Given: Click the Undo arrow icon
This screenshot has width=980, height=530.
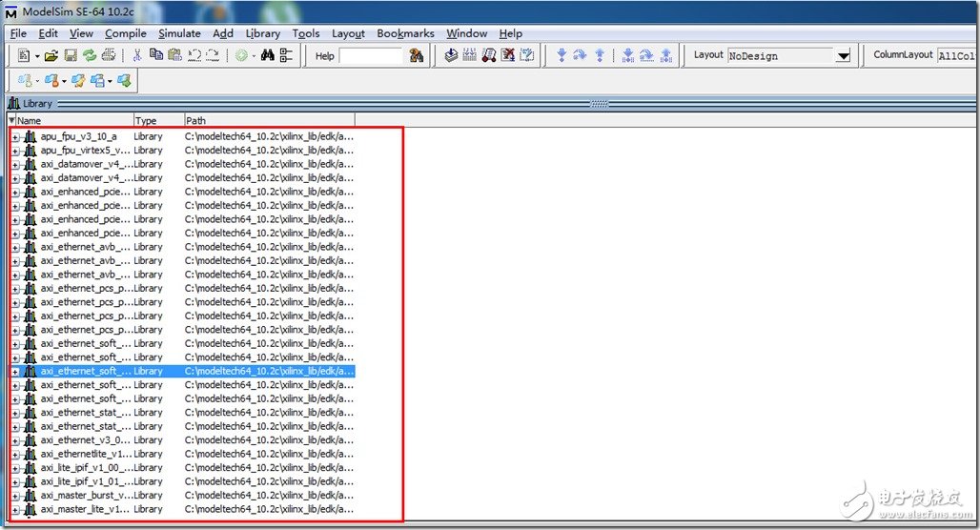Looking at the screenshot, I should click(194, 56).
